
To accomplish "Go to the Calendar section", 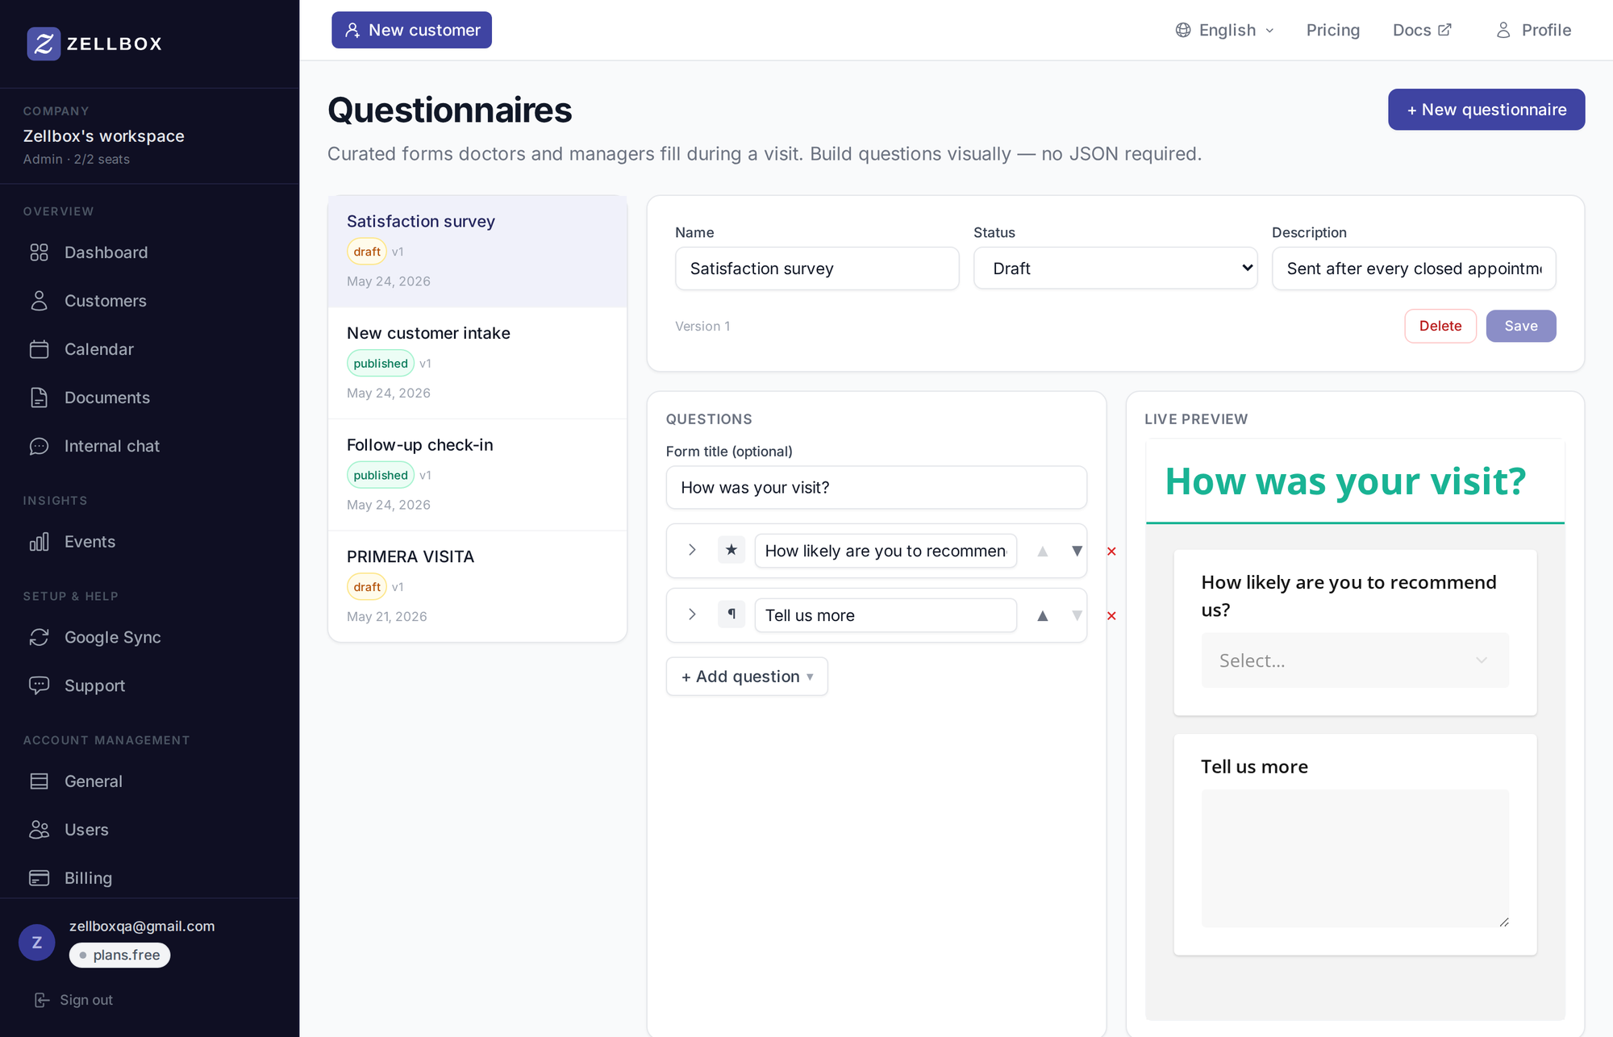I will pos(99,349).
